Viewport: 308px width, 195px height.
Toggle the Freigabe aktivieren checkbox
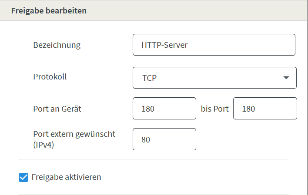click(x=23, y=177)
